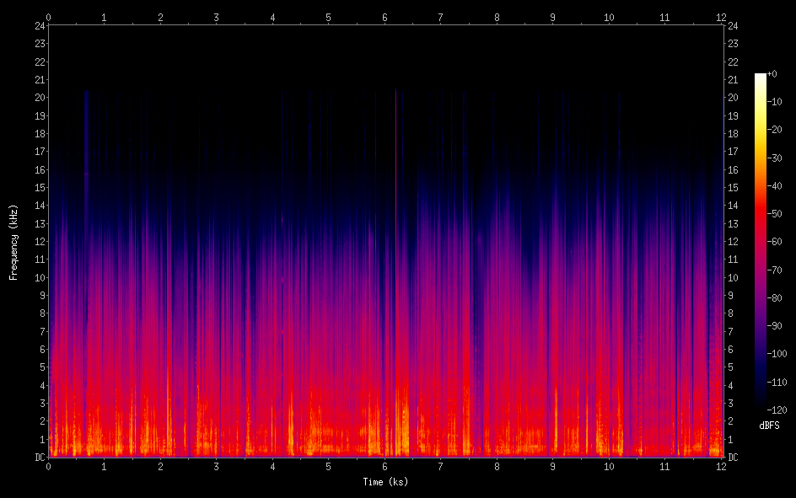Click the "12" tick on the top time axis
The image size is (796, 498).
click(721, 17)
